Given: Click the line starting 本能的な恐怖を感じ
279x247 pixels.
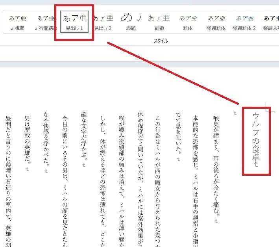Looking at the screenshot, I should pos(195,181).
